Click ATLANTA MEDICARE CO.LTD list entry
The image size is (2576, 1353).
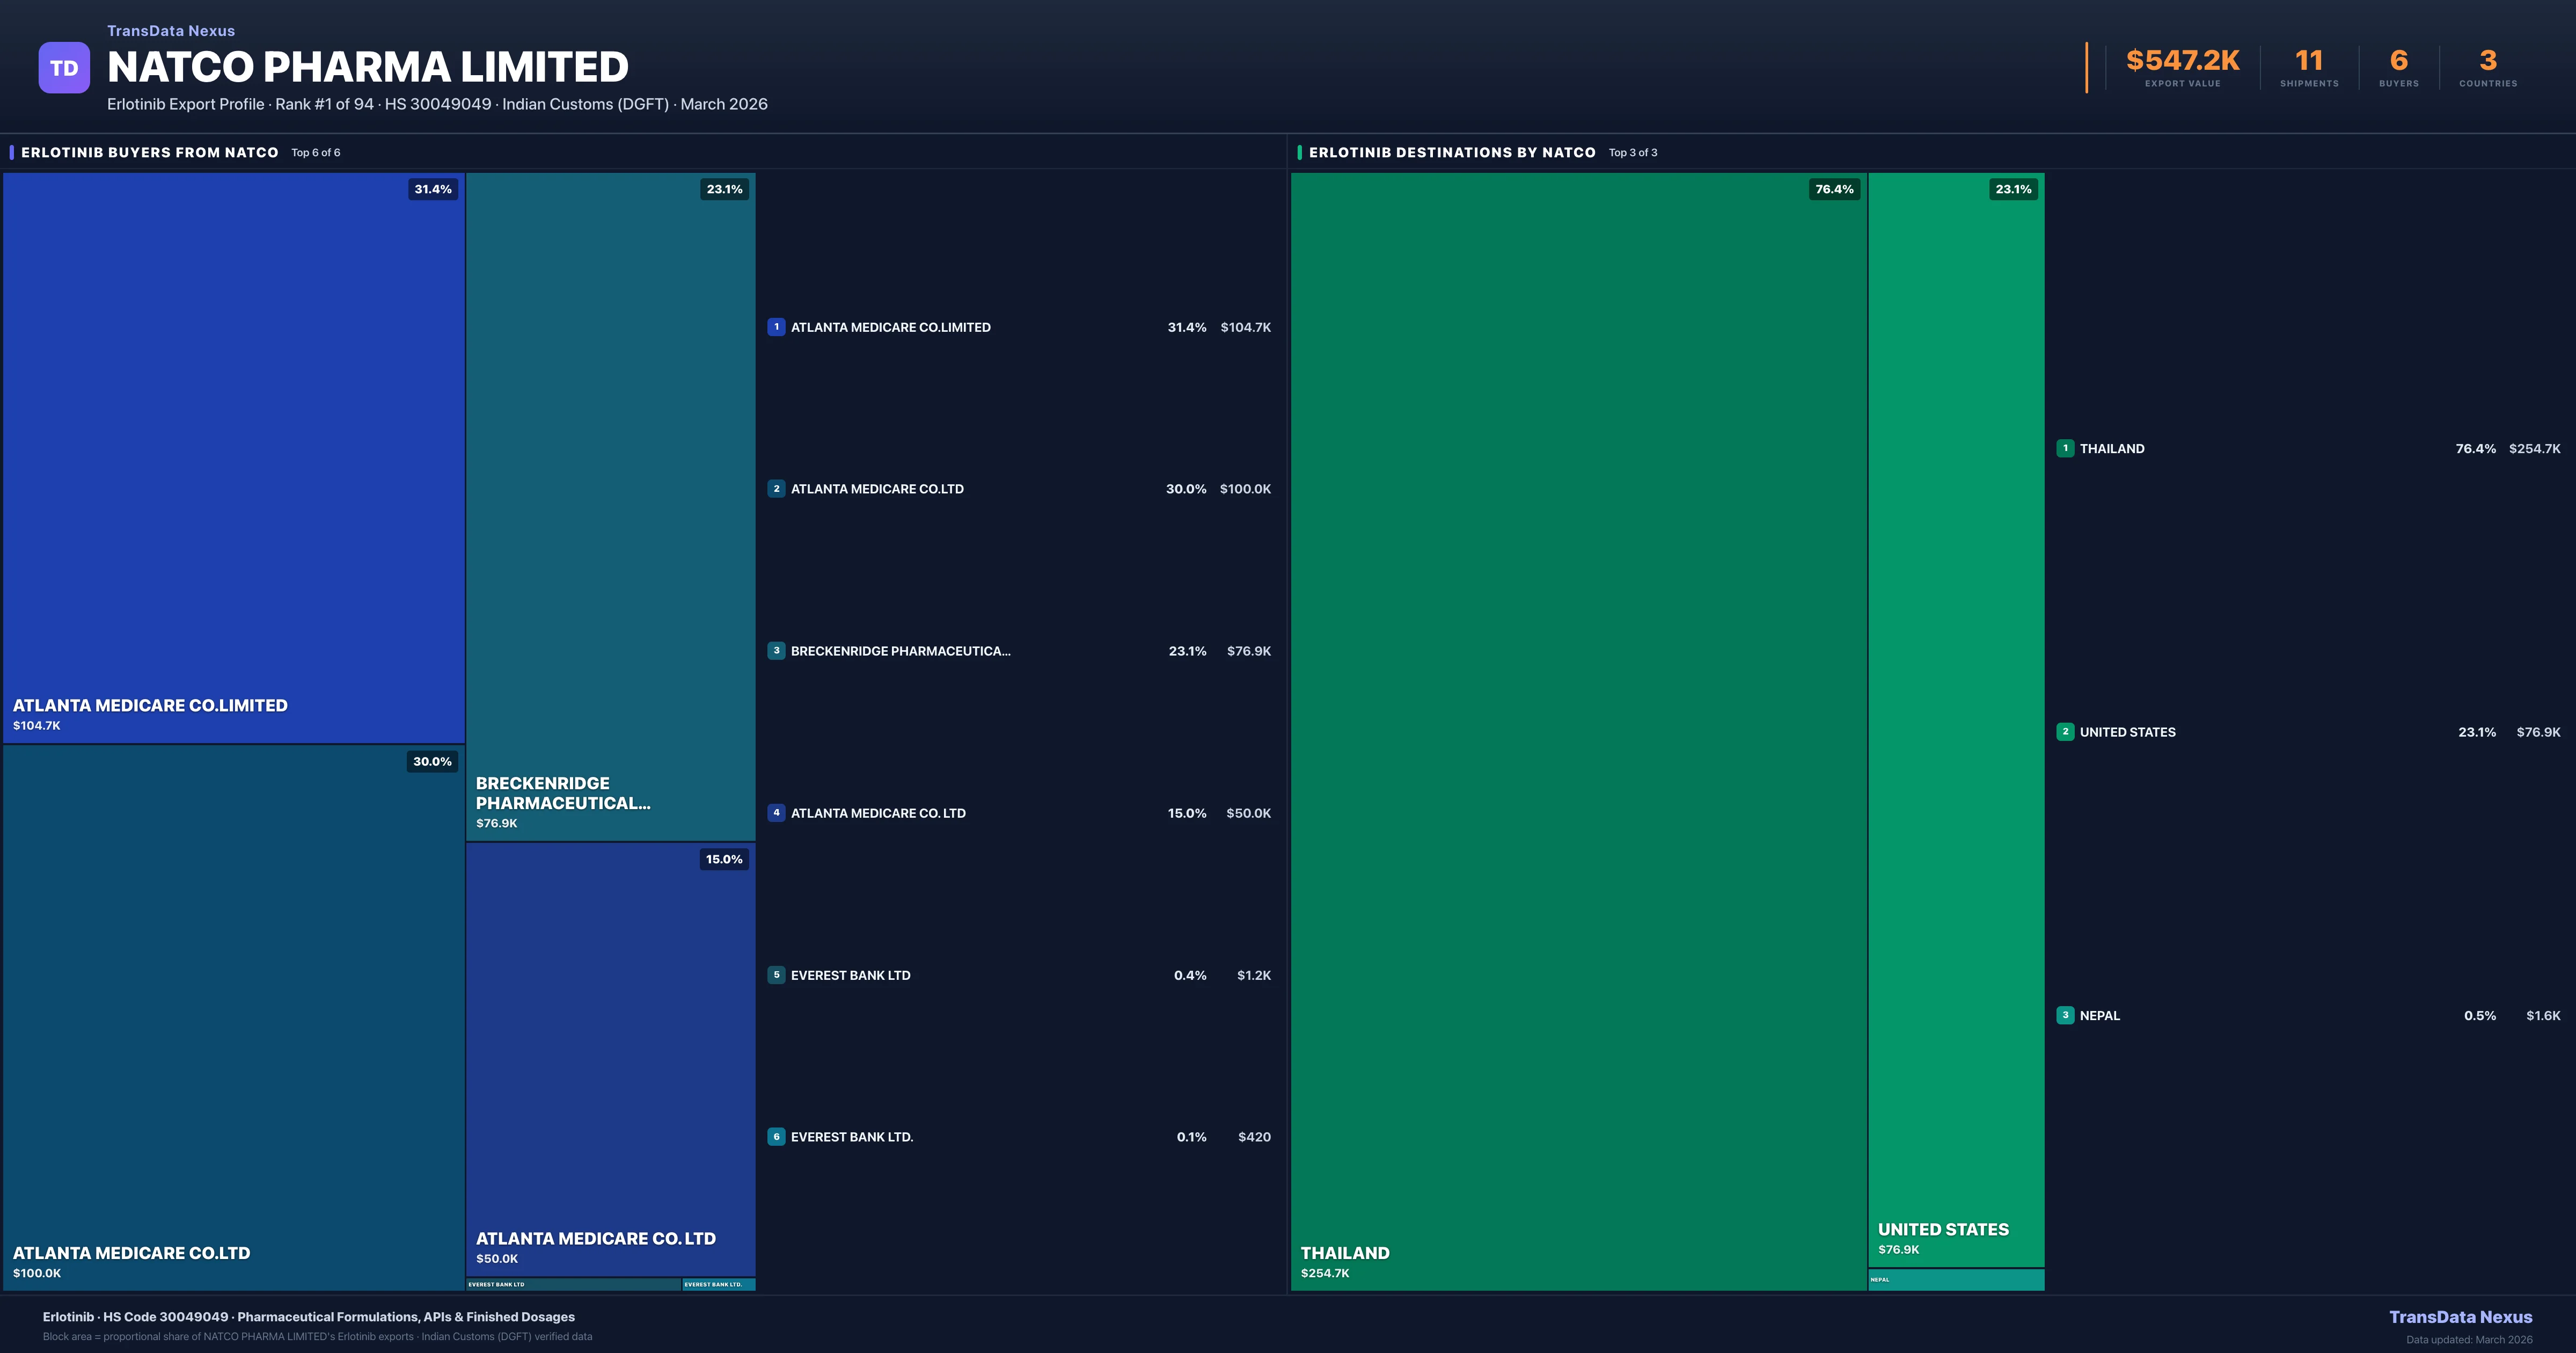coord(877,489)
